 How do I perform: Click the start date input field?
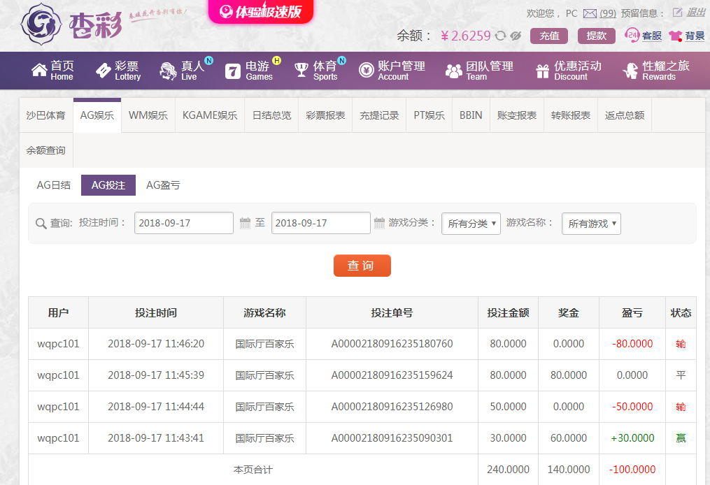[183, 223]
